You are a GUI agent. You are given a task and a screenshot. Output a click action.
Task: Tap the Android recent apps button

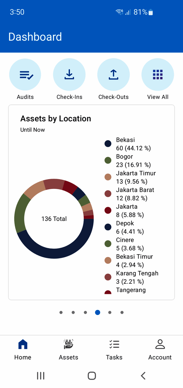41,376
